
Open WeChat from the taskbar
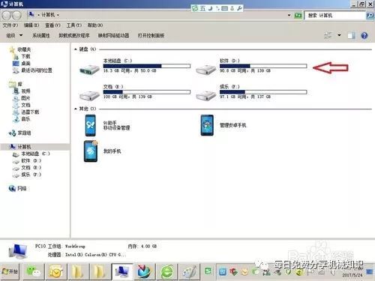click(x=33, y=271)
